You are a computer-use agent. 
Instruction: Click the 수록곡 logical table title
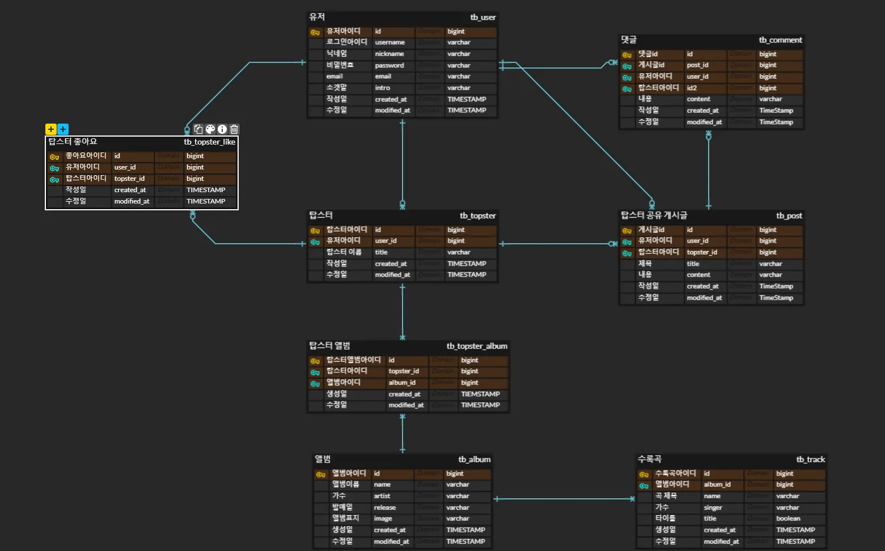click(x=650, y=459)
